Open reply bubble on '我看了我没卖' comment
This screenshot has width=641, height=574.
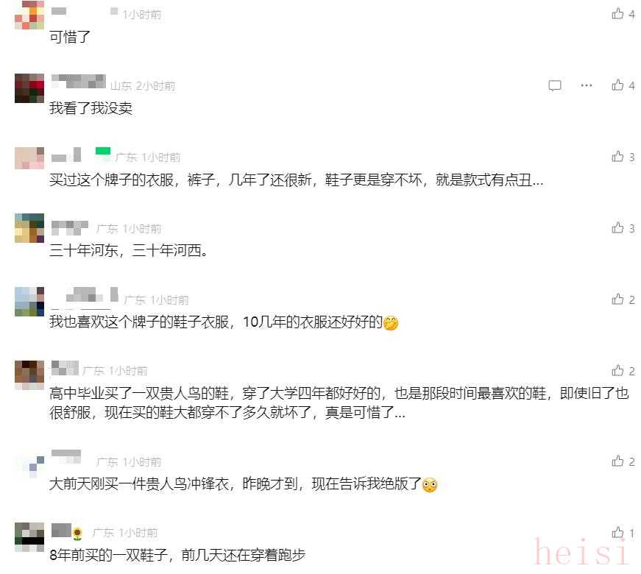555,85
